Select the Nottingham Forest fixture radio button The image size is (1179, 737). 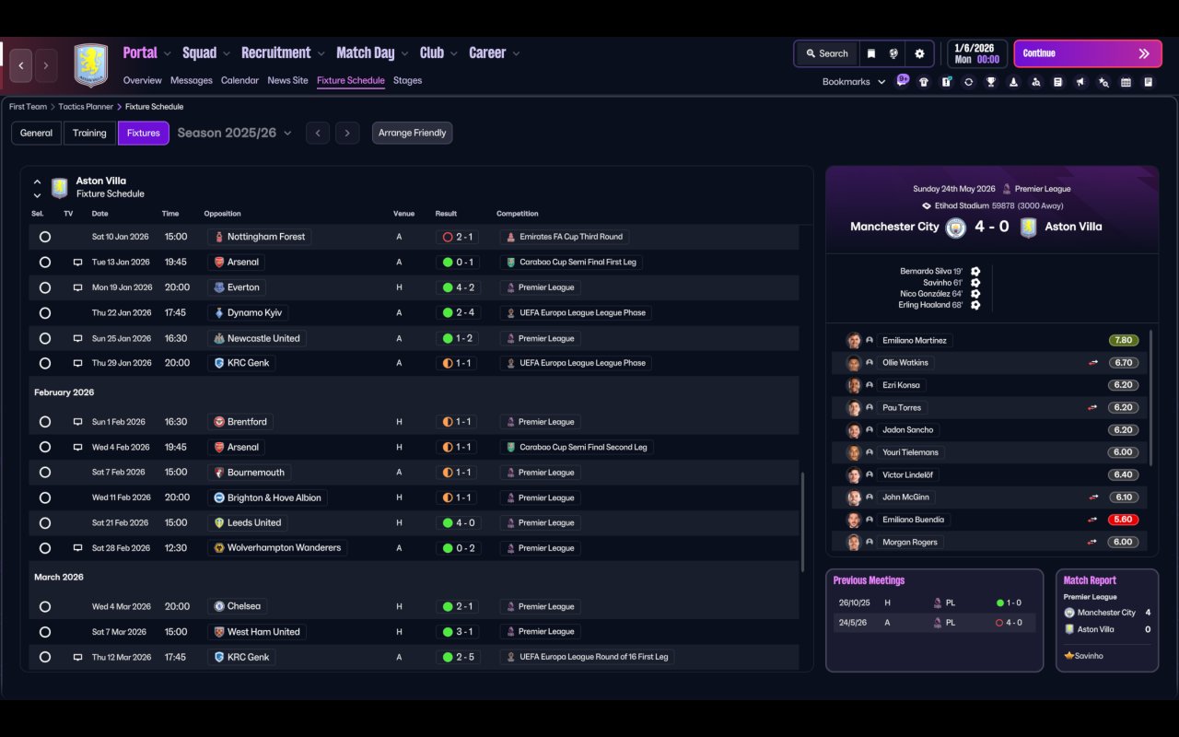point(45,237)
